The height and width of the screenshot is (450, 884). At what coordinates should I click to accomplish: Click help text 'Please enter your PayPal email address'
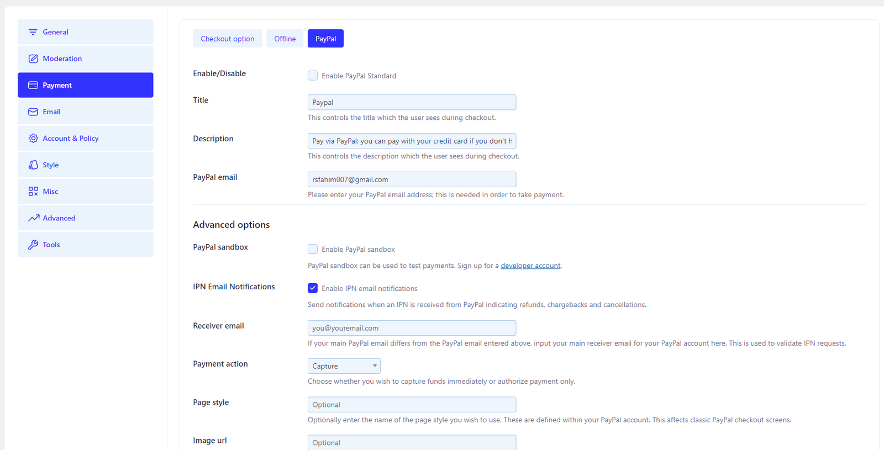click(x=436, y=195)
